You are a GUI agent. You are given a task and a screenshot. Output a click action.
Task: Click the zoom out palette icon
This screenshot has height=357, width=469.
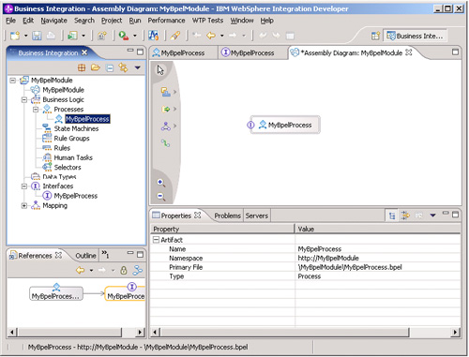pos(161,196)
